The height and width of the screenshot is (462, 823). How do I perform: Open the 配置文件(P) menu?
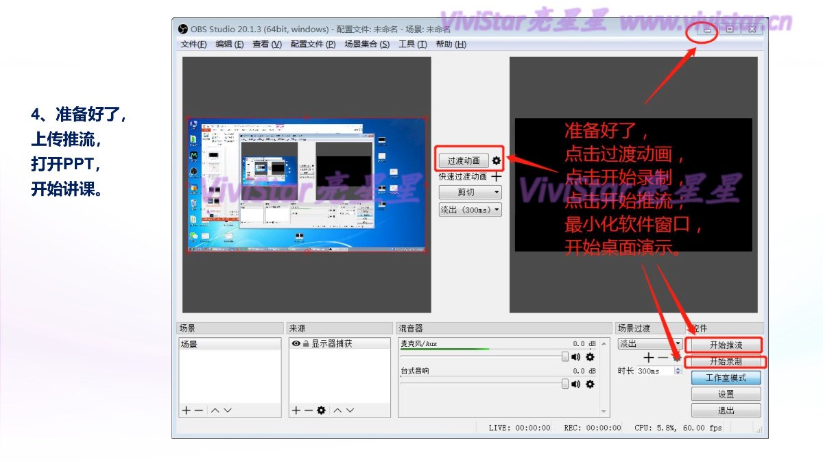point(313,45)
